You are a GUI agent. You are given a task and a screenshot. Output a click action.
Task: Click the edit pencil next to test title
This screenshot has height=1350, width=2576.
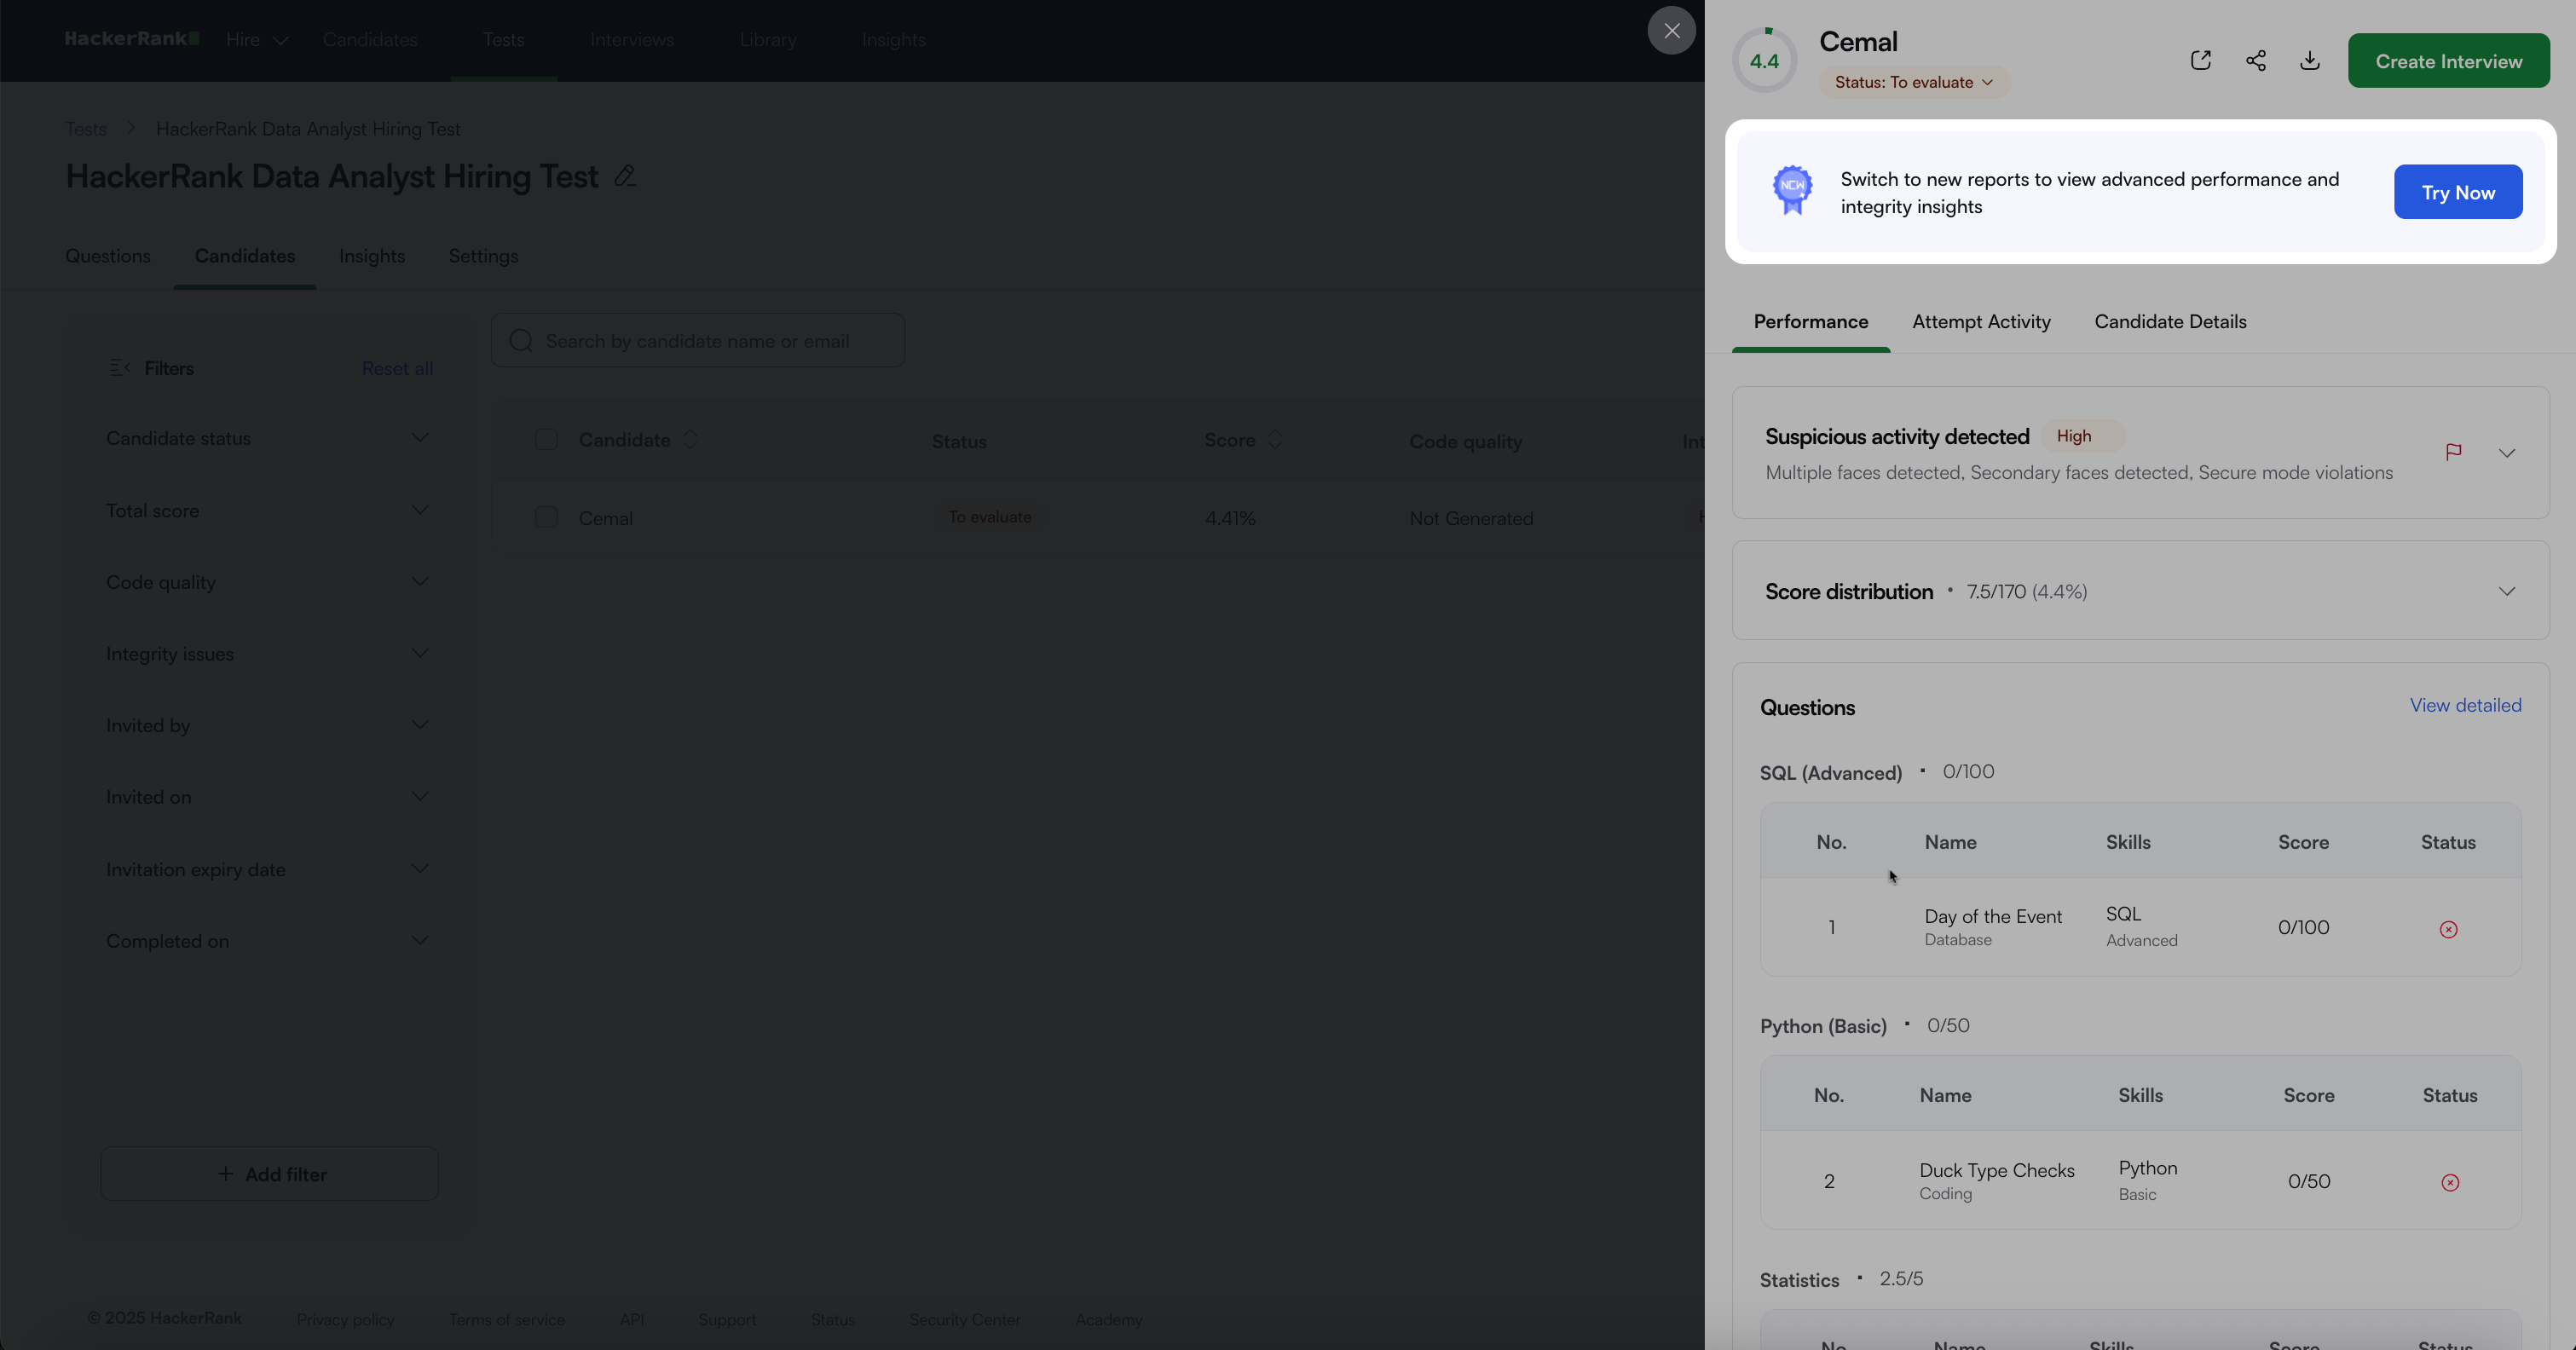(x=625, y=176)
